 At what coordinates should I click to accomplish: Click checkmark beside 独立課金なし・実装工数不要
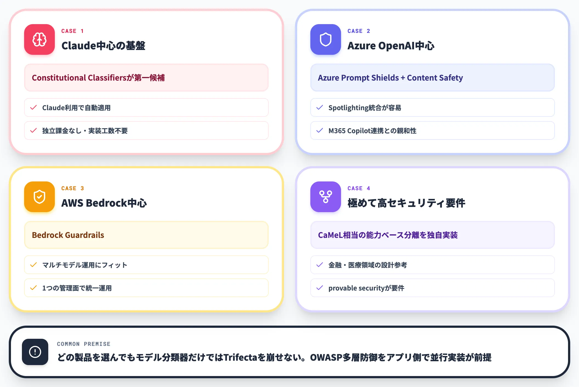[33, 130]
